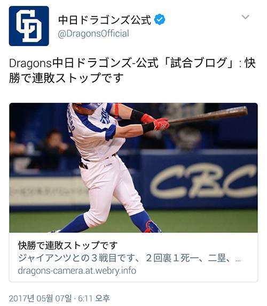Click the card description ジャイアンツとの3戦目です
This screenshot has width=267, height=306.
coord(76,258)
